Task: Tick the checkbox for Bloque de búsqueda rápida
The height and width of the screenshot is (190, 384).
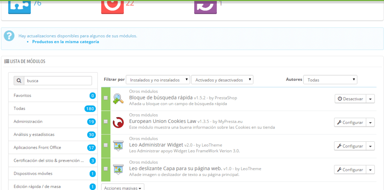Action: [x=105, y=98]
